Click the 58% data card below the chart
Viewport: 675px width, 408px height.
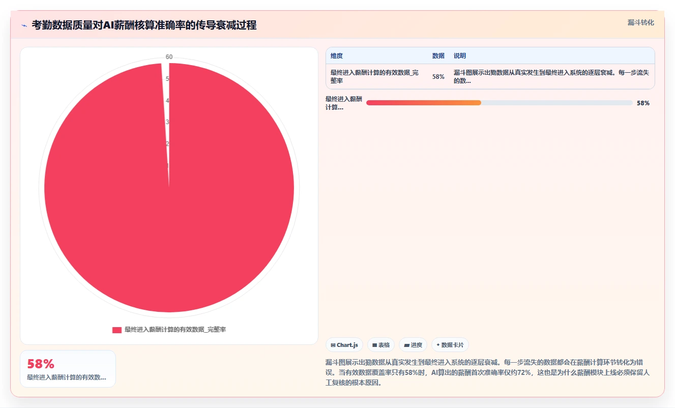[x=68, y=369]
